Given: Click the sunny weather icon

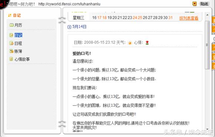Looking at the screenshot, I should pos(130,43).
